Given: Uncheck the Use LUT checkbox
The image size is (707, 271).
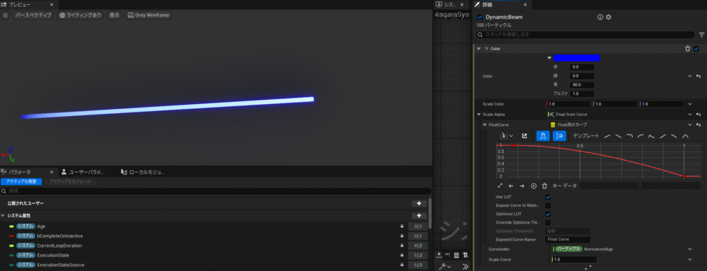Looking at the screenshot, I should click(548, 197).
